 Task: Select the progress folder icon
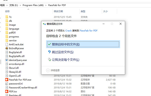pos(7,37)
